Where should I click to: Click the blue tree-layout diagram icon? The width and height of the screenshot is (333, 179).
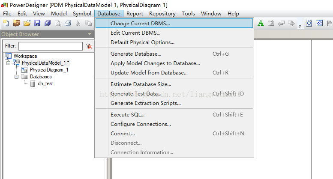click(x=319, y=23)
